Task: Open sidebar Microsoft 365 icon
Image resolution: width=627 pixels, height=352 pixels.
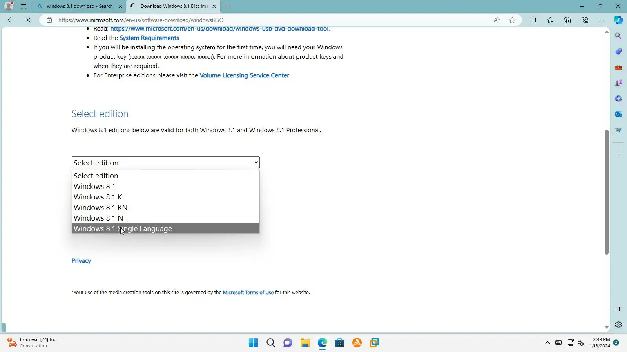Action: tap(618, 99)
